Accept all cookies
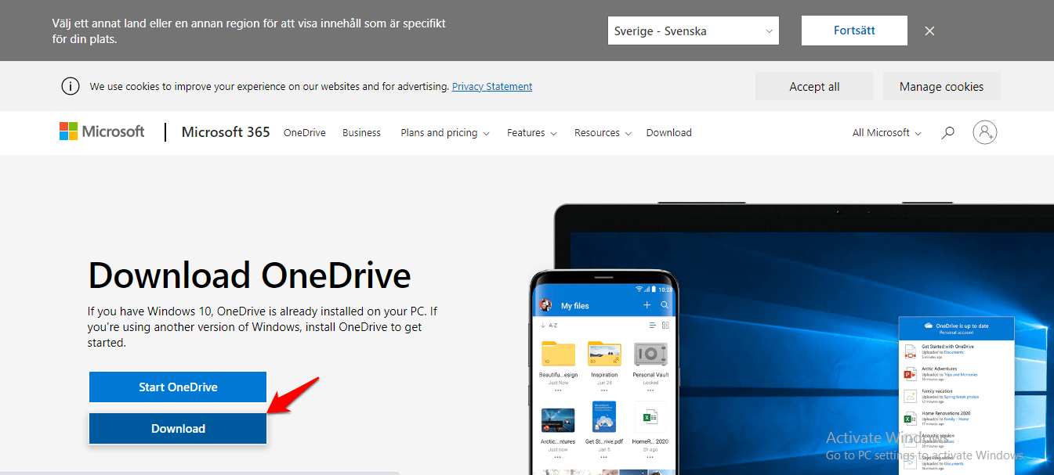This screenshot has width=1054, height=475. (x=814, y=87)
